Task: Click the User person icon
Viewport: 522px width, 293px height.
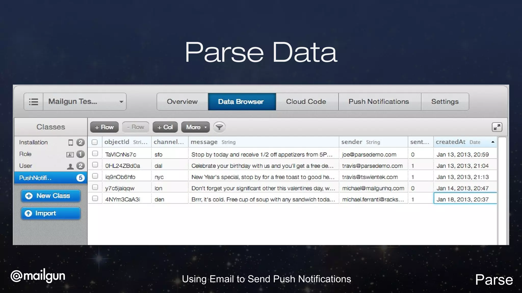Action: [x=70, y=166]
